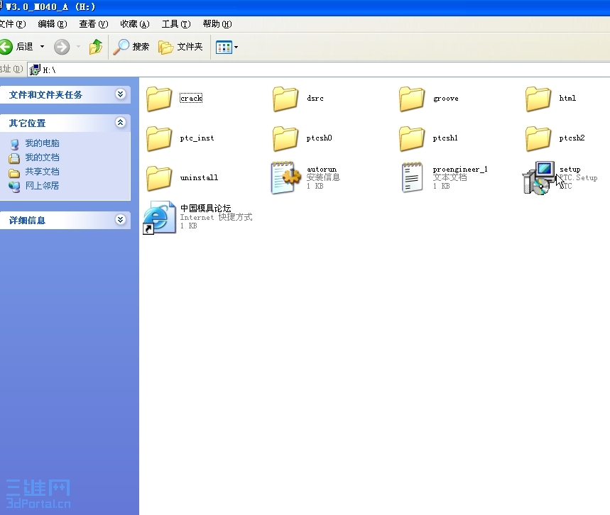The width and height of the screenshot is (610, 515).
Task: Select the dsrc folder icon
Action: [285, 99]
